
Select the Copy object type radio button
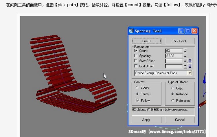(x=173, y=88)
